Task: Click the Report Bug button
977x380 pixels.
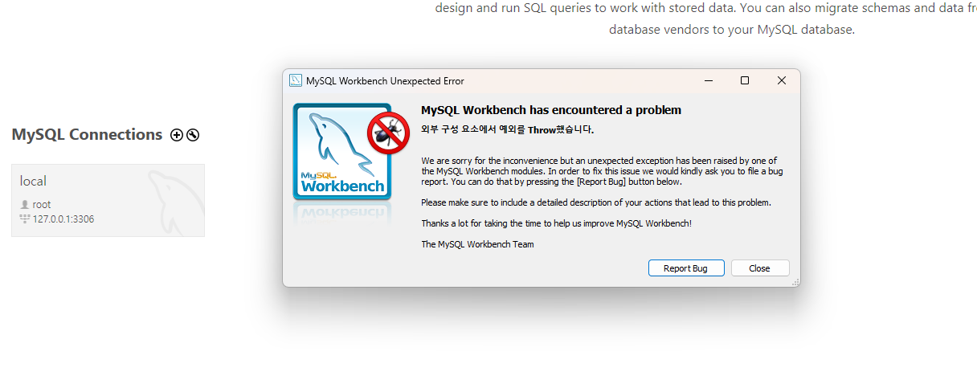Action: tap(685, 268)
